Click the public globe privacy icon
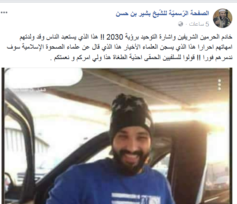237x204 pixels. tap(180, 24)
